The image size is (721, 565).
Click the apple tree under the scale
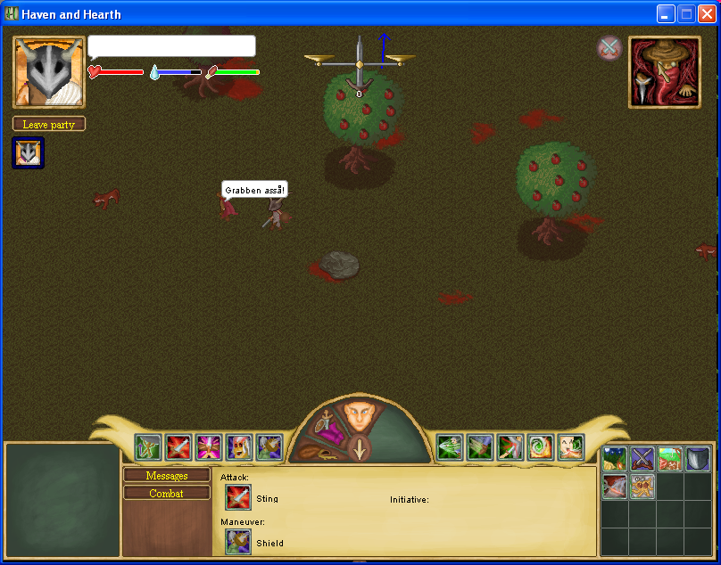[x=362, y=124]
